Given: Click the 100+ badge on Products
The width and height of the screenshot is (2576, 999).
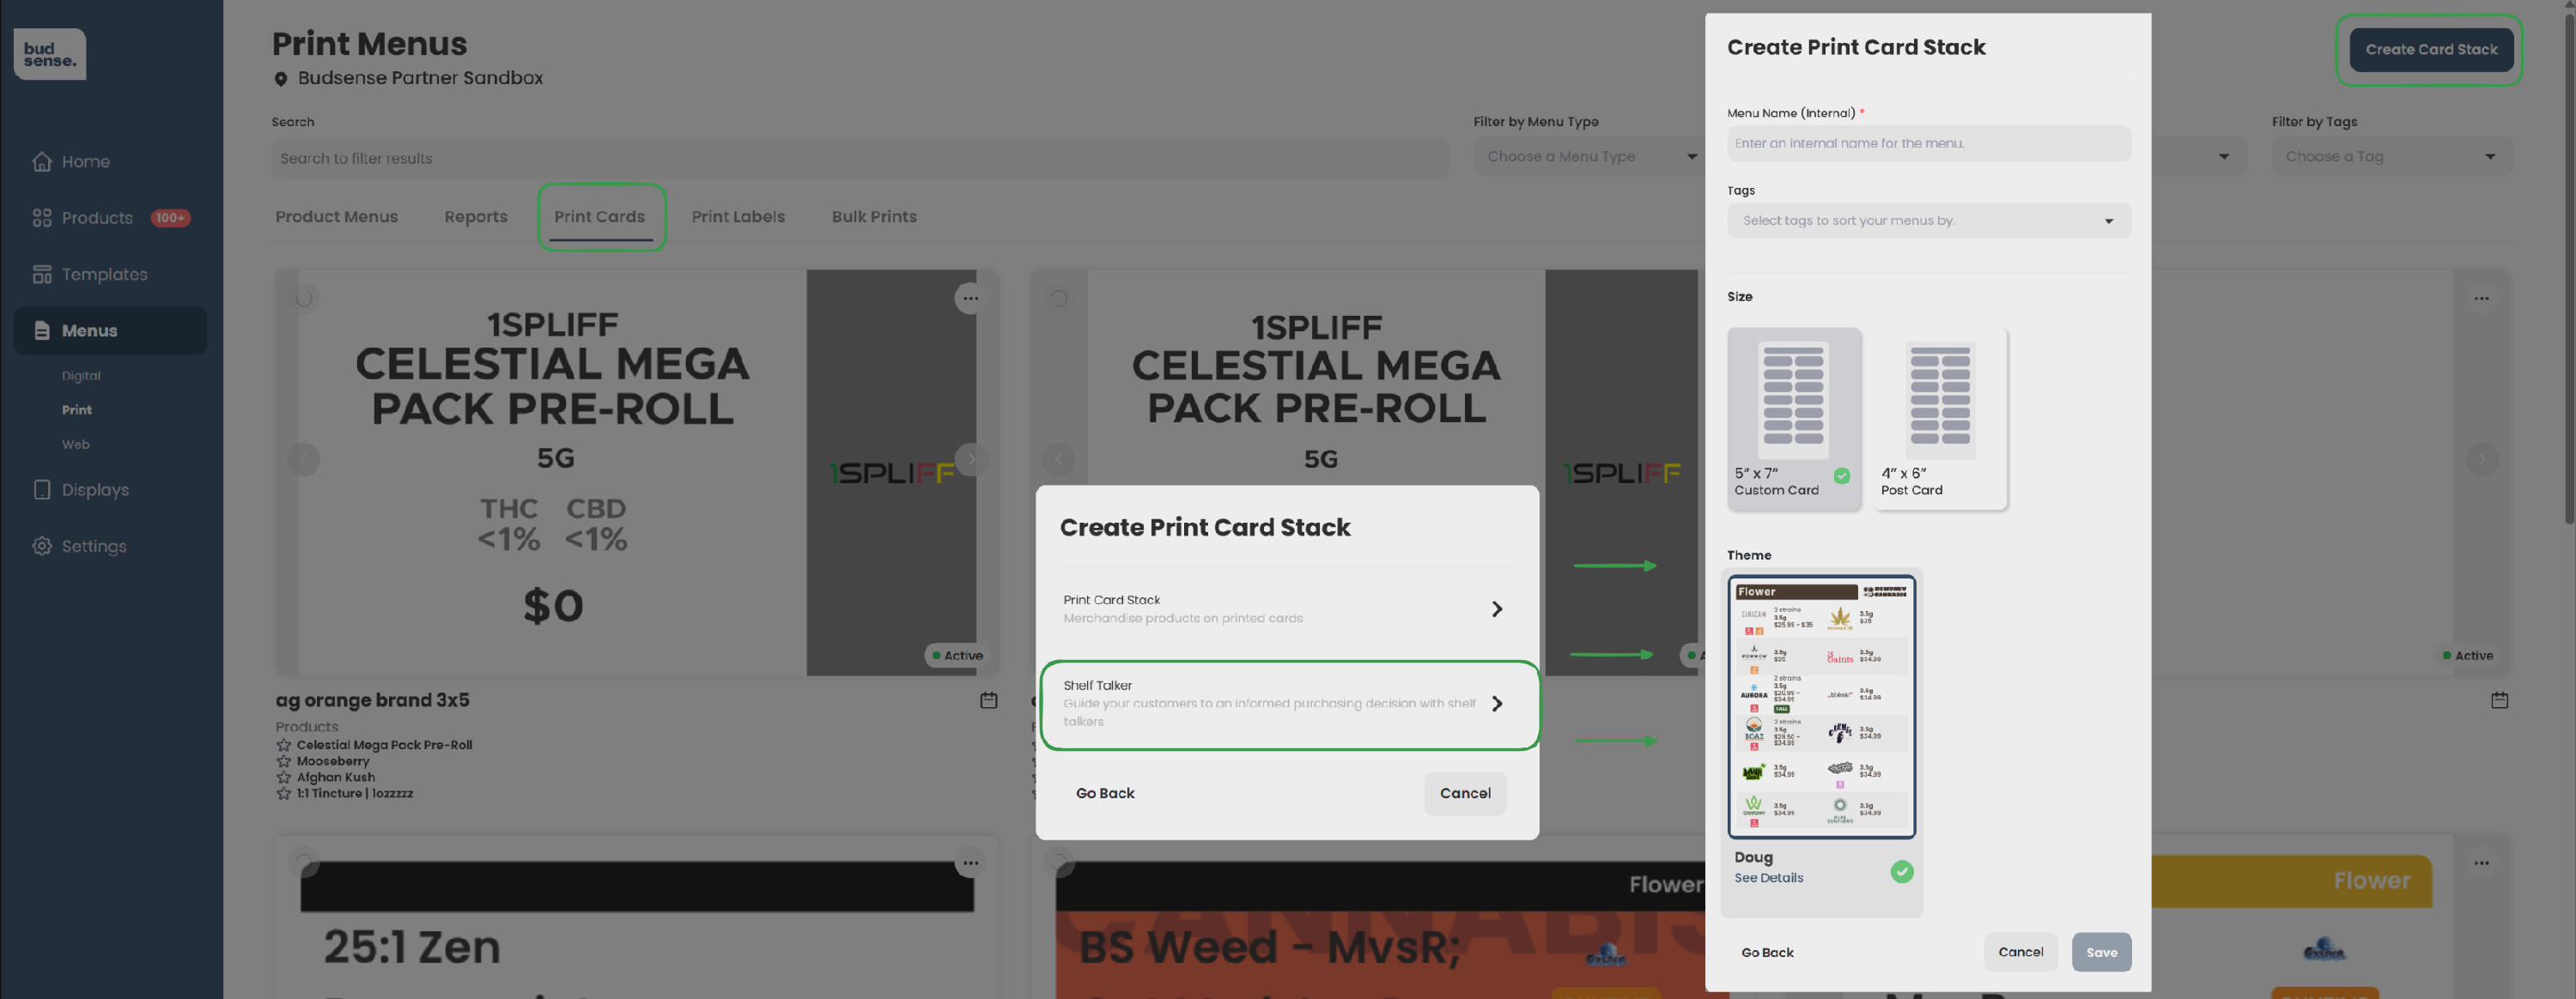Looking at the screenshot, I should [x=170, y=218].
